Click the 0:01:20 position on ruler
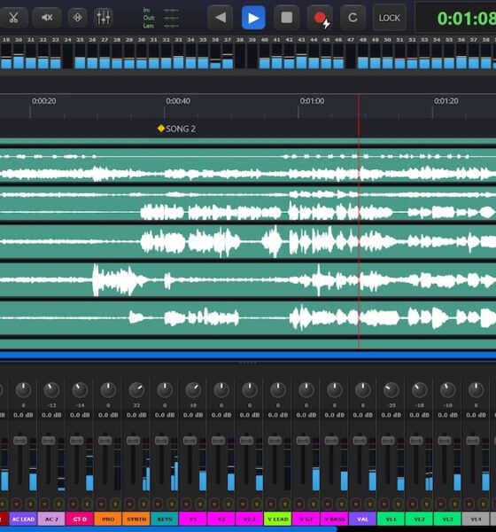Image resolution: width=496 pixels, height=532 pixels. point(446,101)
